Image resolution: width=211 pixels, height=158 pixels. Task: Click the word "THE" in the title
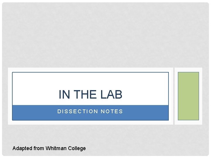click(85, 95)
